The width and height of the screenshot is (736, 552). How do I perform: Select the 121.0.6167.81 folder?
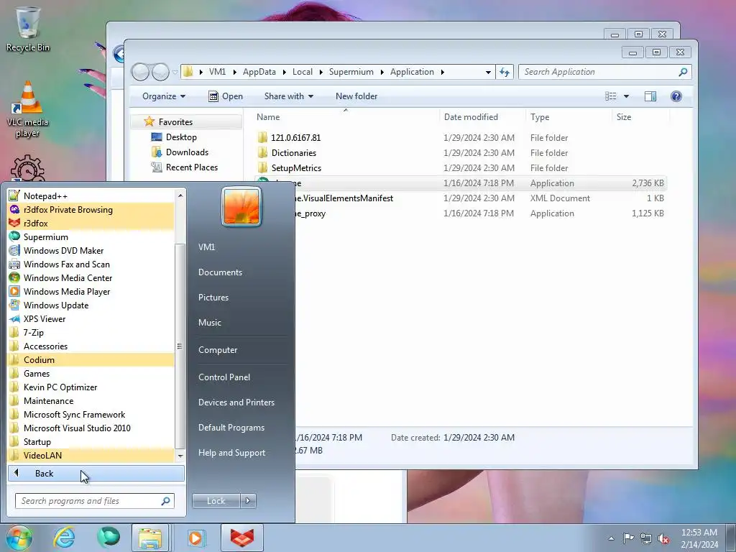[x=295, y=137]
